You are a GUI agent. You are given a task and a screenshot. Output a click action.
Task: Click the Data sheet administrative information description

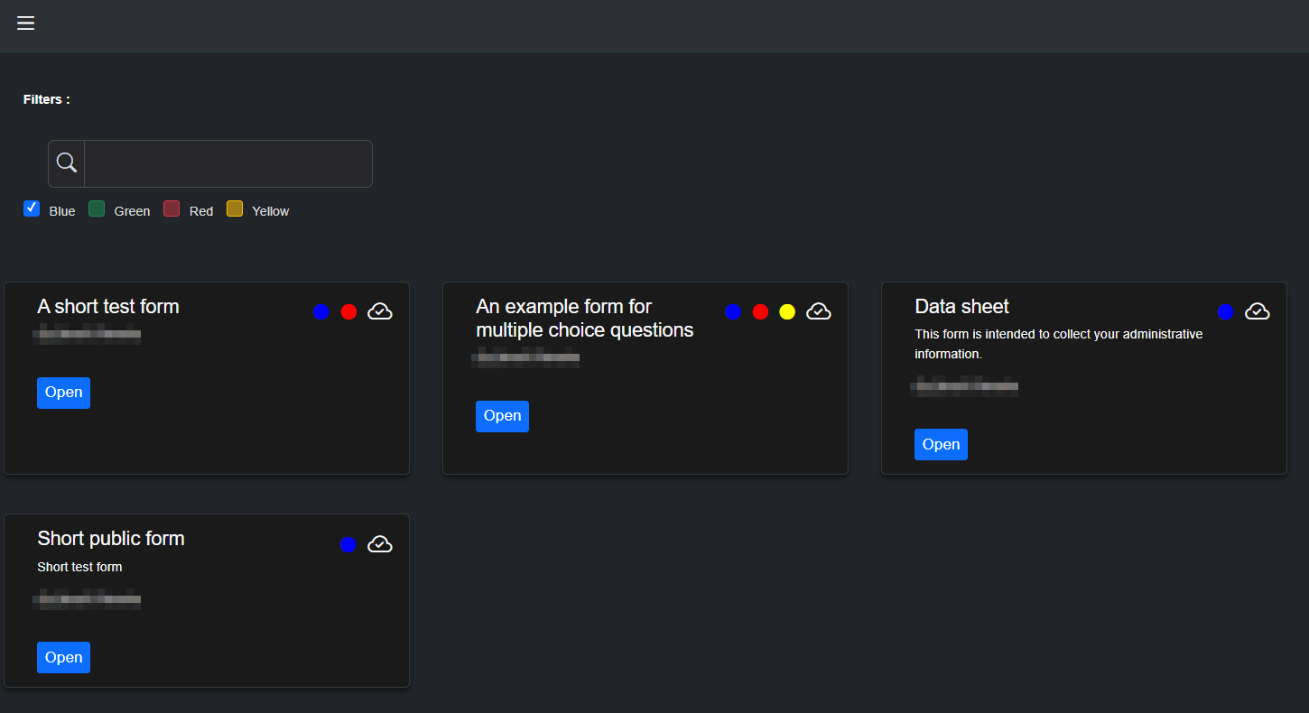pyautogui.click(x=1059, y=344)
